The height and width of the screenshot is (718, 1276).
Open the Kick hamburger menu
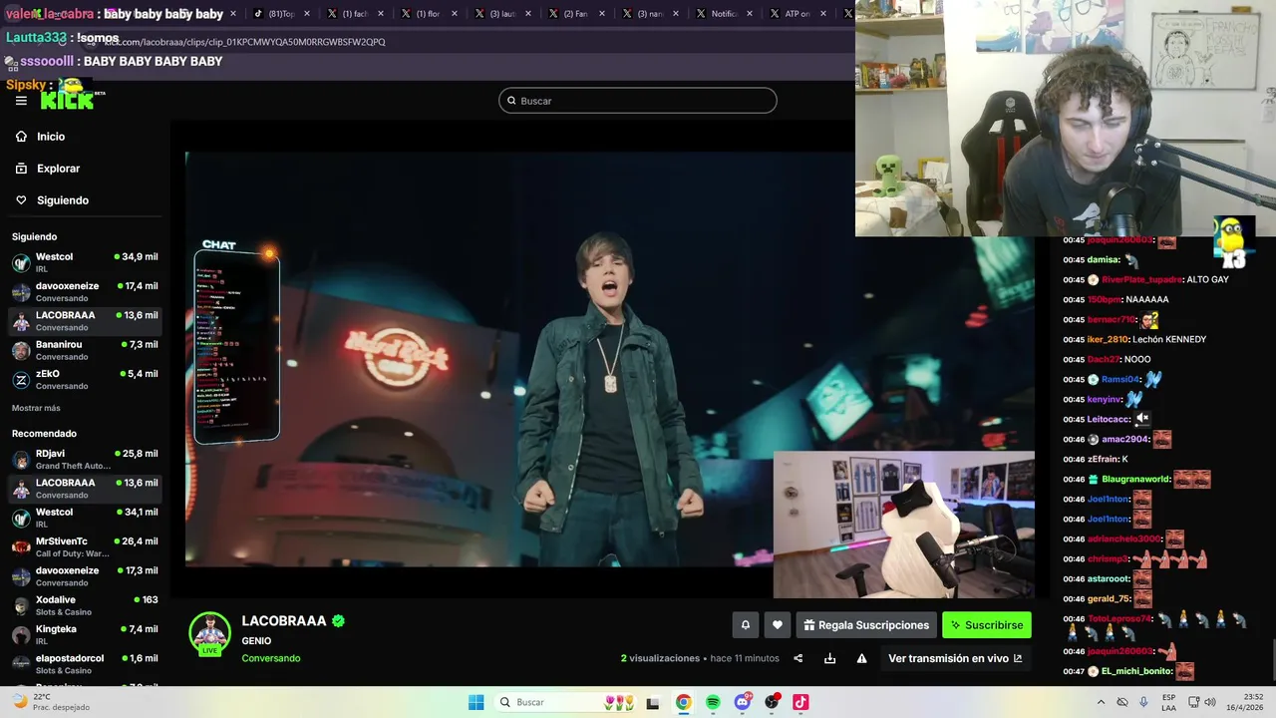(x=21, y=101)
